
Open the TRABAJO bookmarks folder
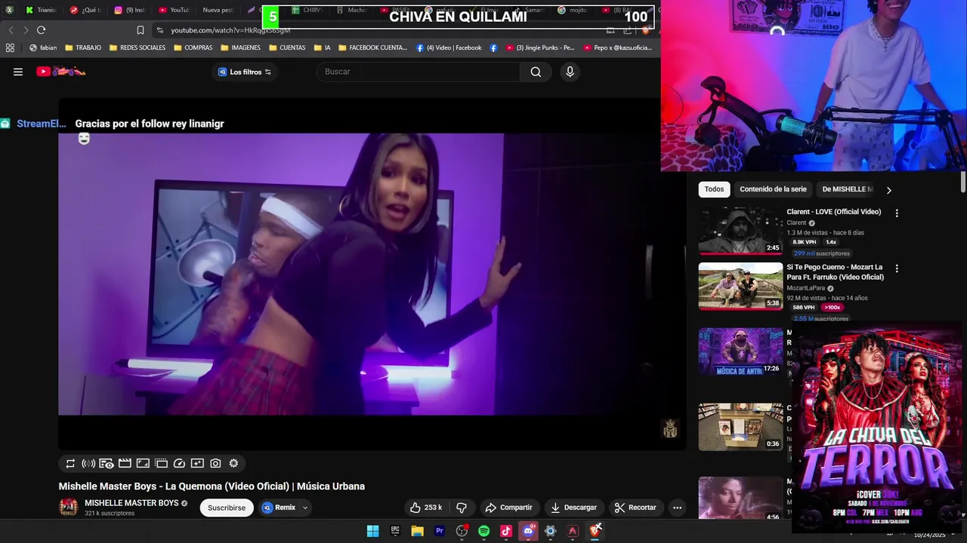[83, 48]
